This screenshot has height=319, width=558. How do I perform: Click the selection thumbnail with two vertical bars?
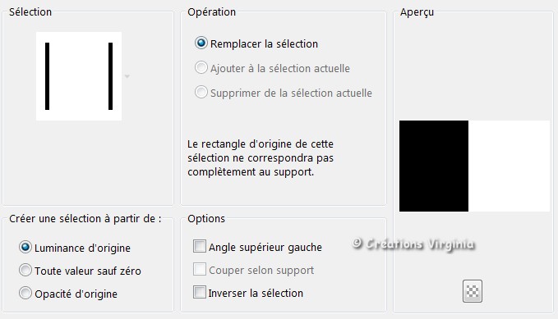click(79, 76)
